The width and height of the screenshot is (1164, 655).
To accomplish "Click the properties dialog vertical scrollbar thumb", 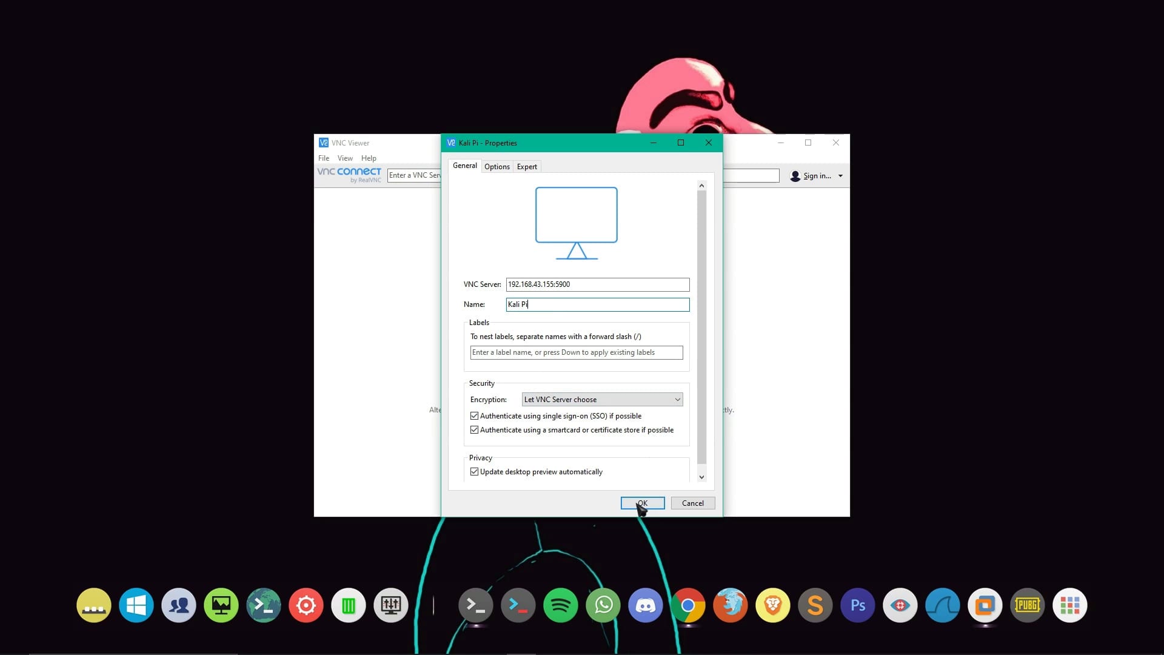I will click(701, 327).
